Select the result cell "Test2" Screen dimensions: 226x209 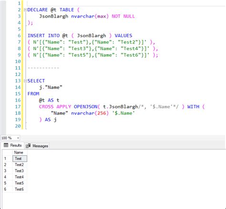20,165
